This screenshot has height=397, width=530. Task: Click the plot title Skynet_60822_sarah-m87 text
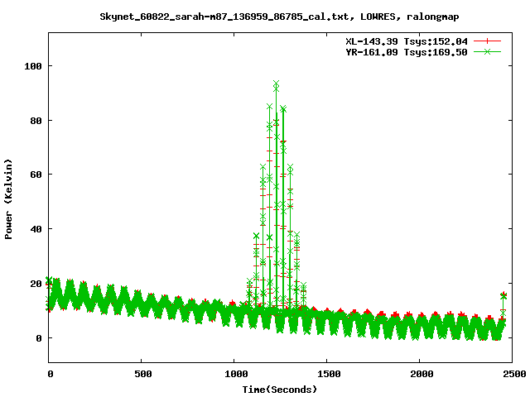279,17
